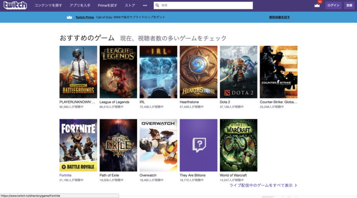Focus the search input field

coord(203,5)
